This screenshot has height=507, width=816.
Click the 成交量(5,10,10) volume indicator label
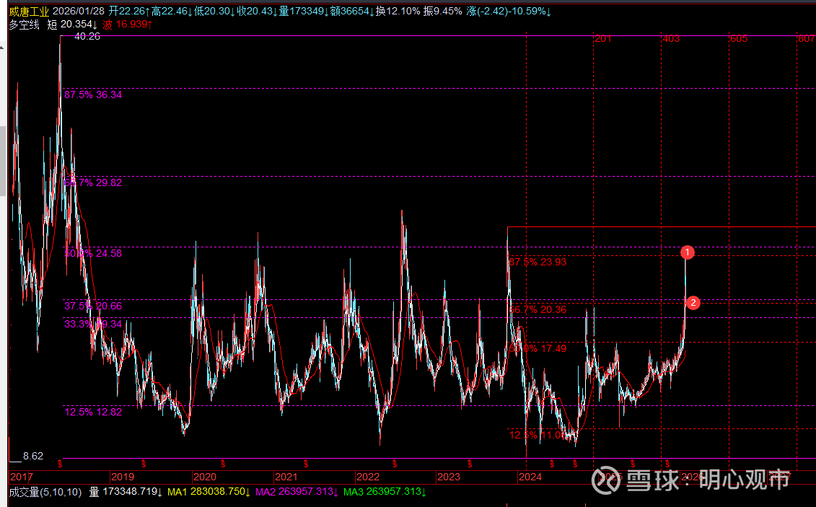(x=43, y=492)
